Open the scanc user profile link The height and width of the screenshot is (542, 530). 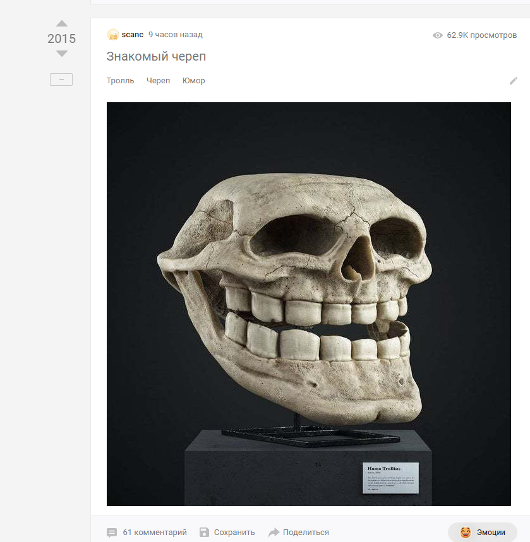132,35
